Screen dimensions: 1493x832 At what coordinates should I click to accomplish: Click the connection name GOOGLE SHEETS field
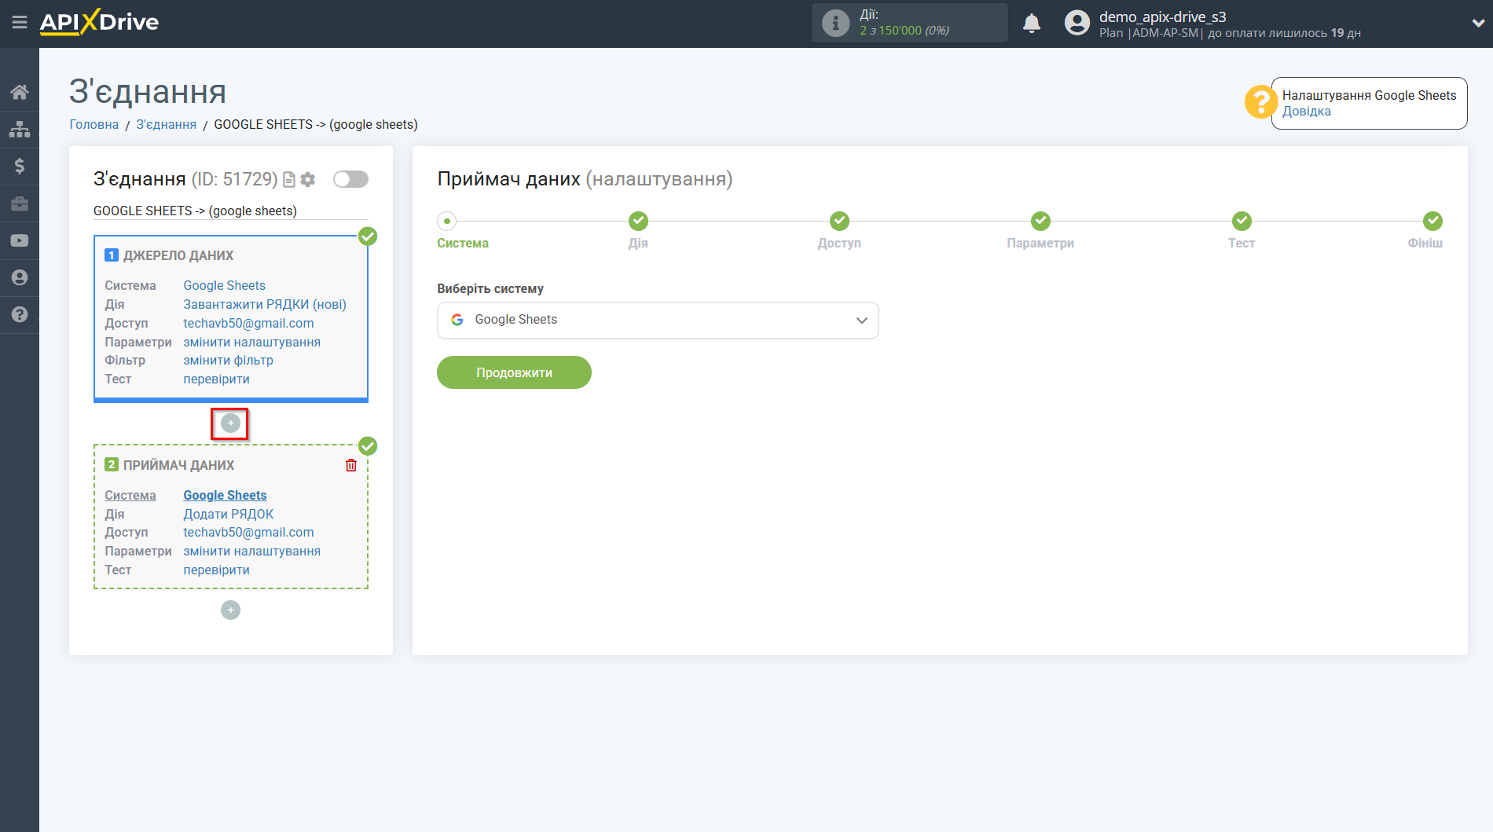pyautogui.click(x=230, y=211)
